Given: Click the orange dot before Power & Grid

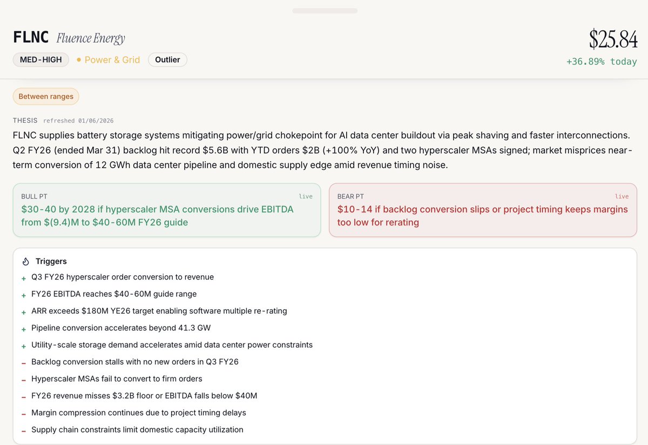Looking at the screenshot, I should 79,60.
